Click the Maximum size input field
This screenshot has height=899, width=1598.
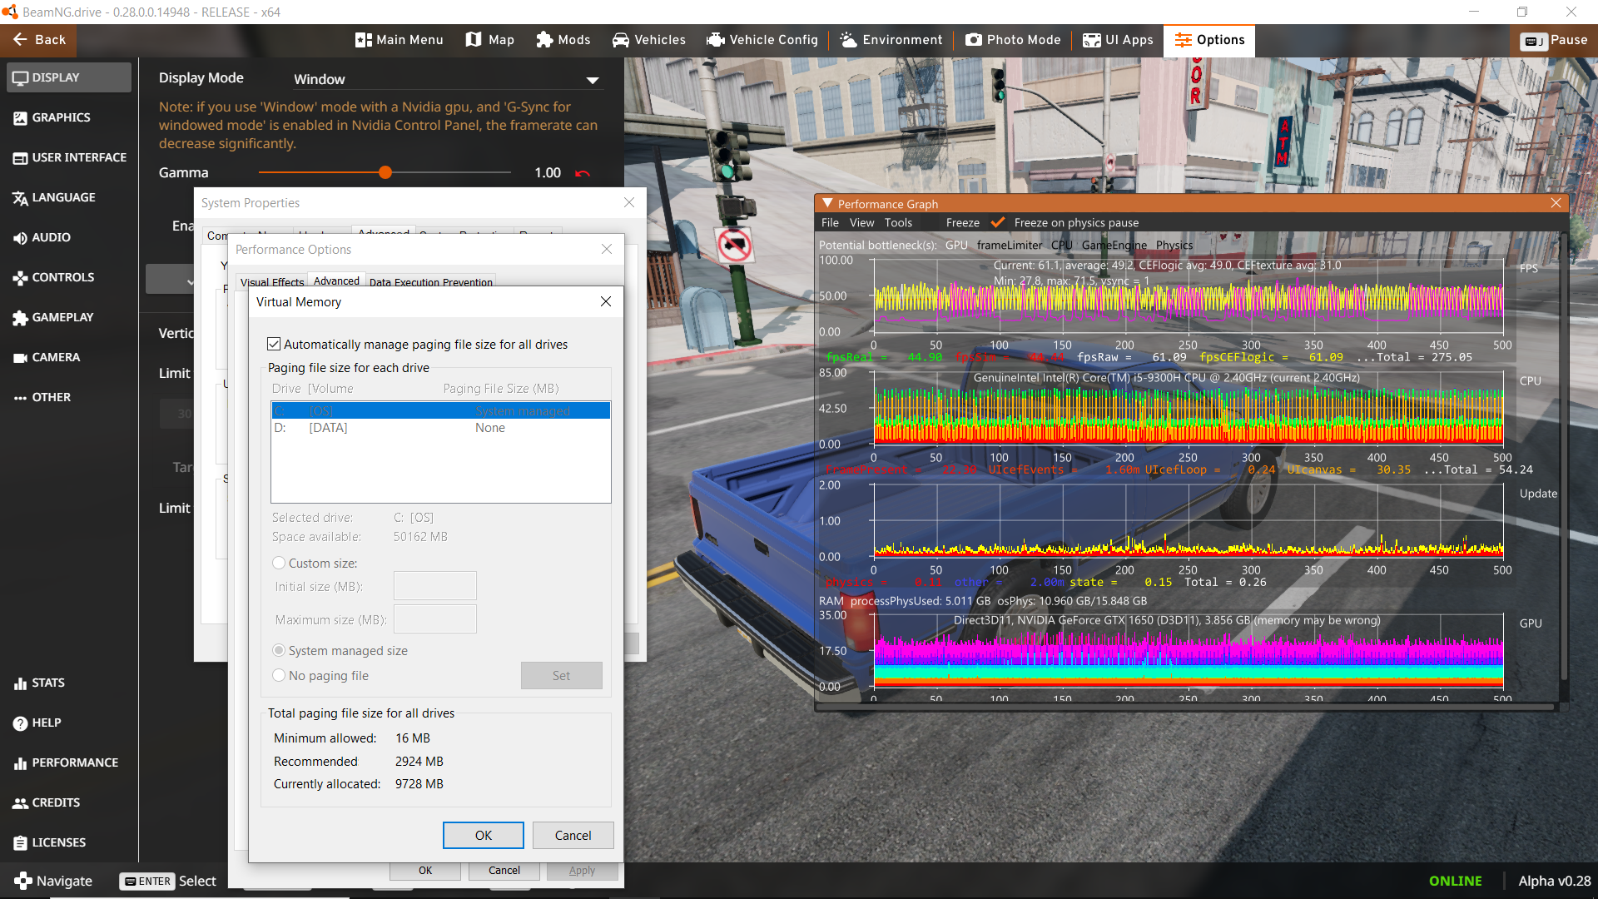[435, 618]
